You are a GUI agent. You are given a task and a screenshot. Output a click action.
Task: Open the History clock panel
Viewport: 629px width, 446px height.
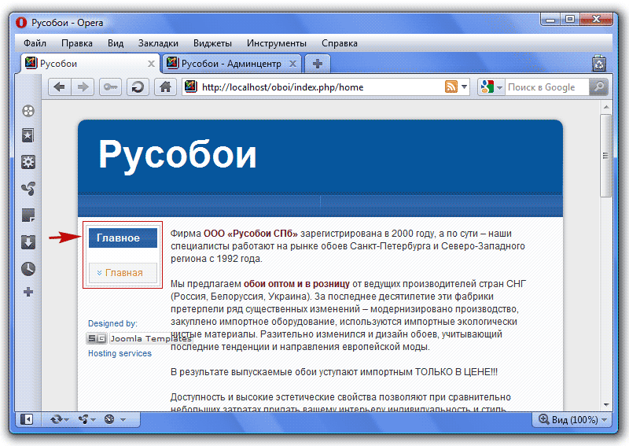(x=28, y=268)
